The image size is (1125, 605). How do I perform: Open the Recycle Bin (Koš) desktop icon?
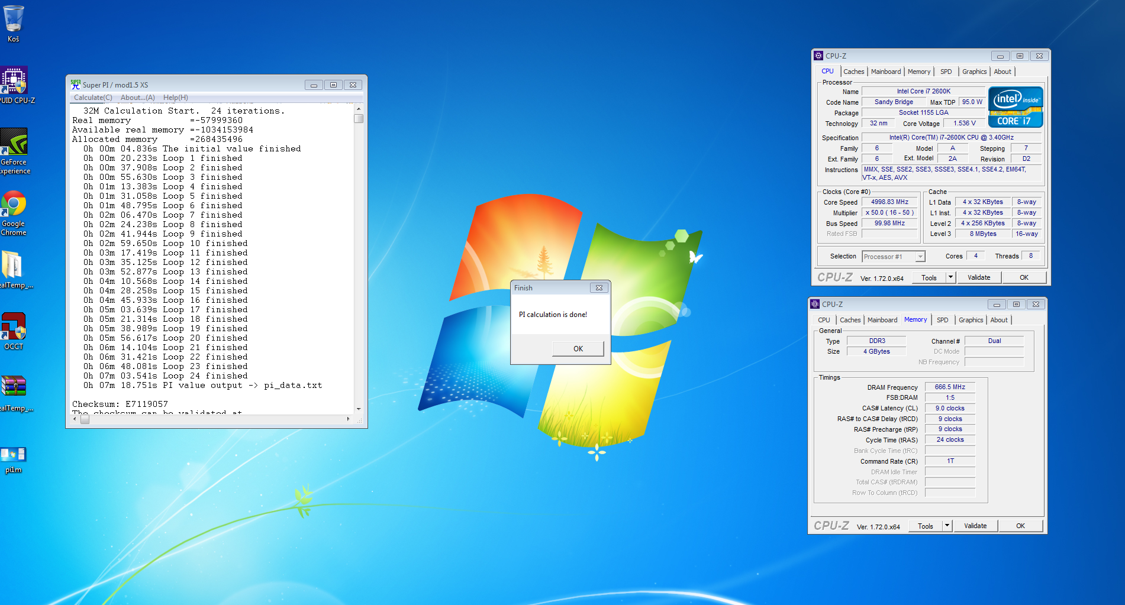[x=13, y=24]
